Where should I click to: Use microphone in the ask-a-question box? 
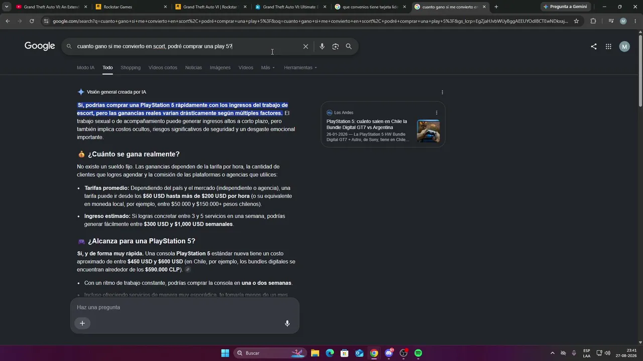click(x=287, y=323)
